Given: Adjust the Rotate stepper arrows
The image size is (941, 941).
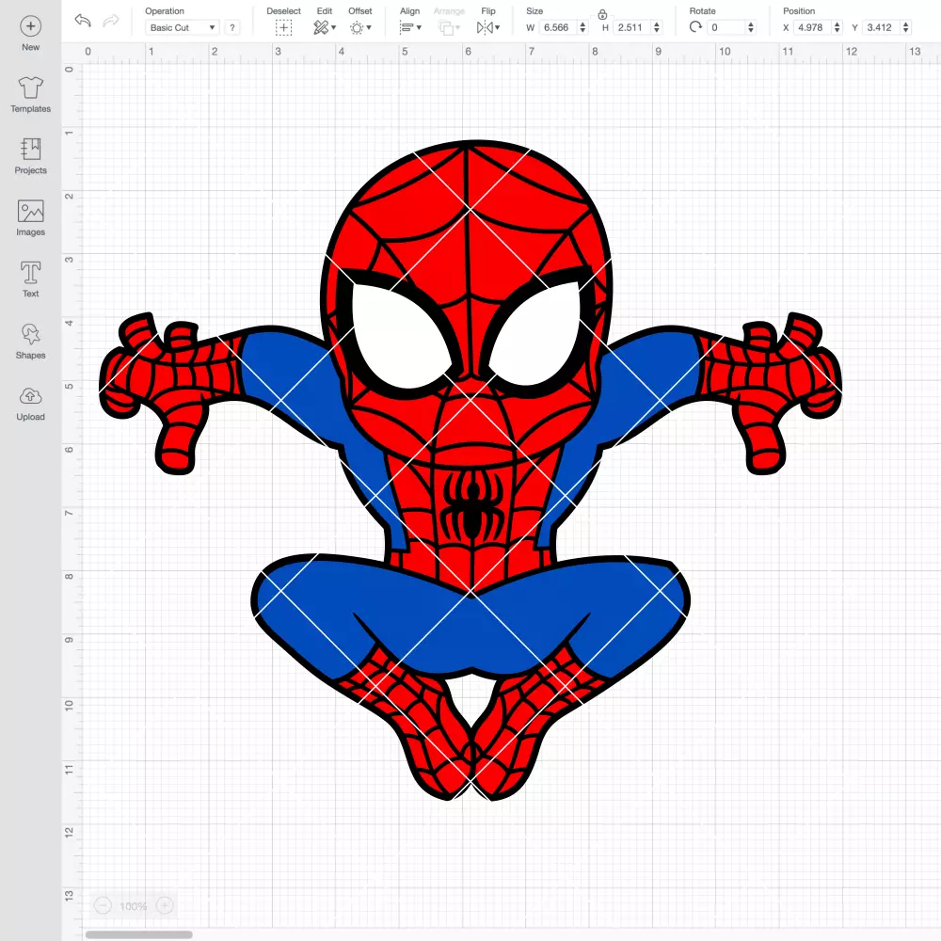Looking at the screenshot, I should pyautogui.click(x=751, y=27).
